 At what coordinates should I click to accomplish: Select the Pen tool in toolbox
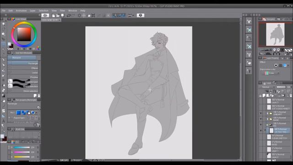tap(3, 60)
